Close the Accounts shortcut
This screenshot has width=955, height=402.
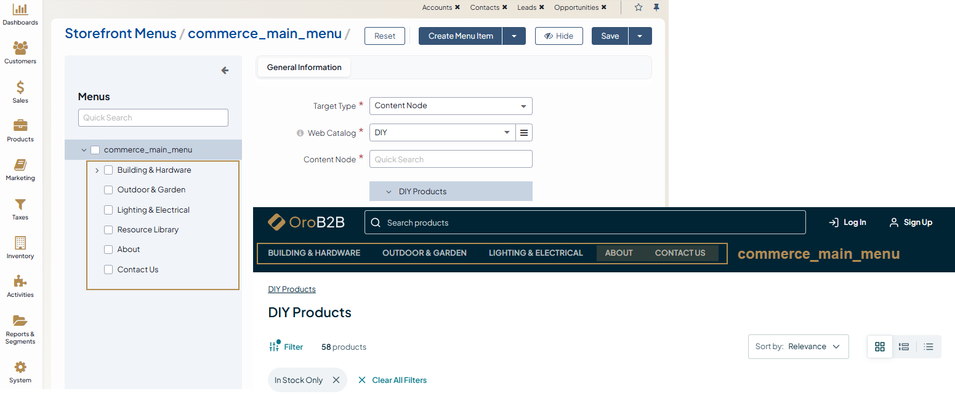click(457, 7)
